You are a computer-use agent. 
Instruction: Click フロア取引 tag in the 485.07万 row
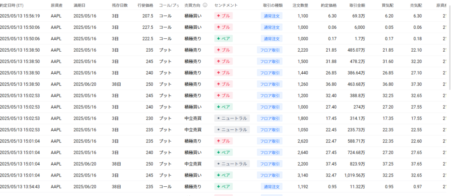pos(270,50)
